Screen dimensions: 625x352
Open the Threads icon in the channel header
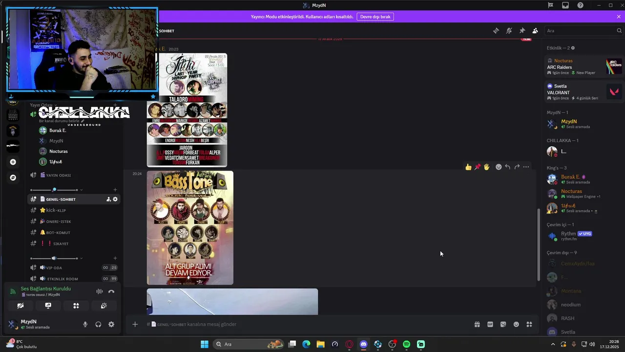click(x=496, y=31)
